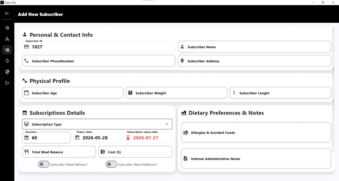Open the renew/refresh sidebar icon
This screenshot has height=181, width=339.
pos(7,61)
